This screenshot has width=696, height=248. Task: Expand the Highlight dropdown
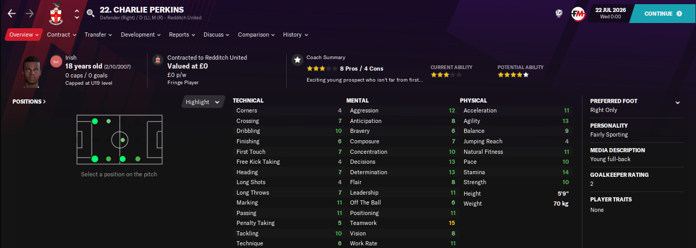[x=203, y=102]
